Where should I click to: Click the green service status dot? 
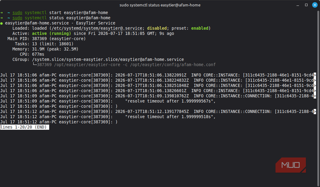pos(2,23)
